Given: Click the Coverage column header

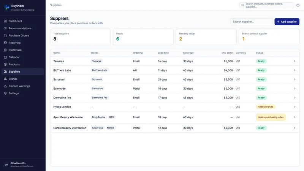Looking at the screenshot, I should coord(188,53).
